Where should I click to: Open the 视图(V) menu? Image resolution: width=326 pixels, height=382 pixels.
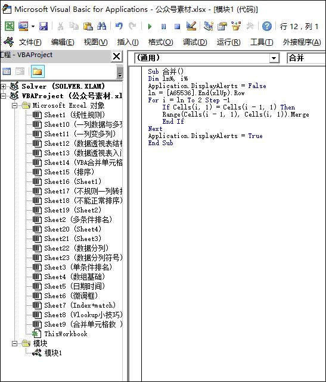(95, 42)
